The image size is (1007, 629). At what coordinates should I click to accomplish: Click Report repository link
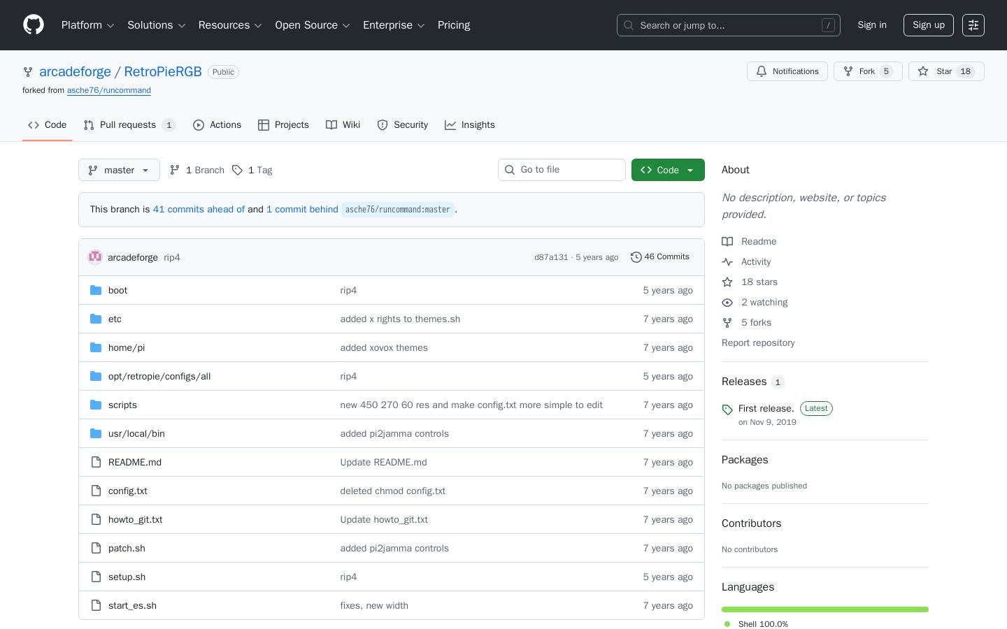coord(758,342)
